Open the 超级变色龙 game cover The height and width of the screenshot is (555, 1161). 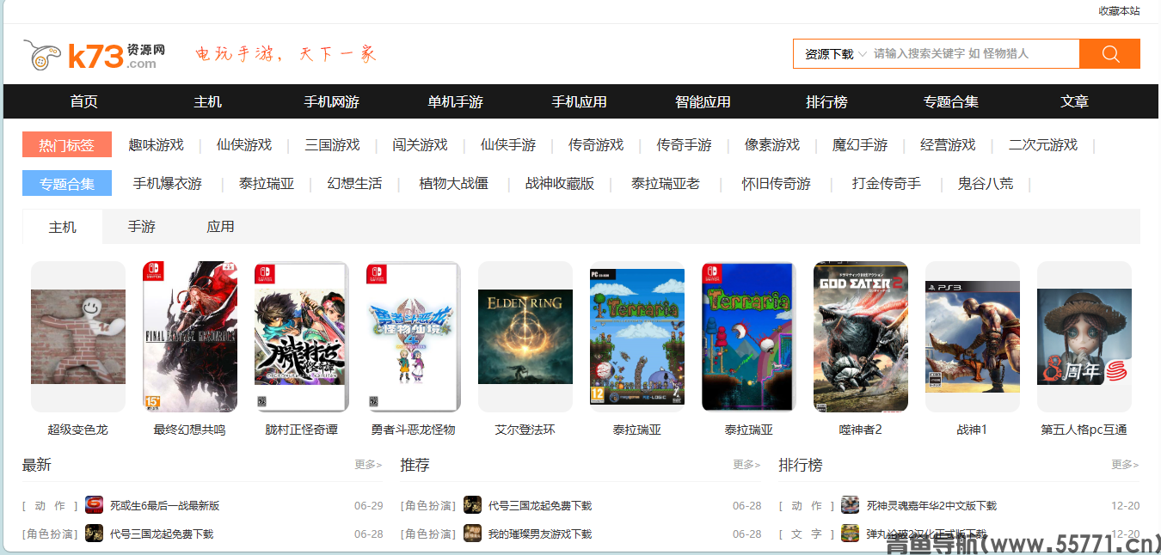(x=78, y=337)
